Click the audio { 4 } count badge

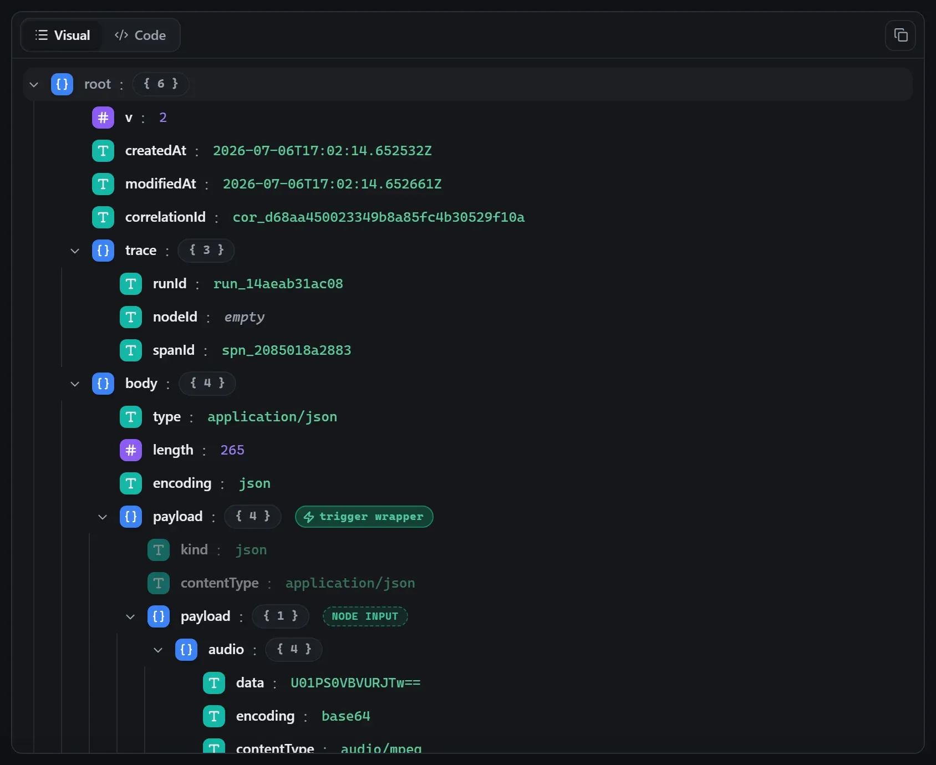click(294, 649)
